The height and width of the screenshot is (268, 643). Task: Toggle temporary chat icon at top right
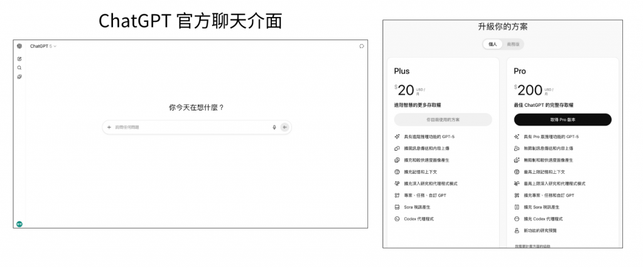pos(361,46)
